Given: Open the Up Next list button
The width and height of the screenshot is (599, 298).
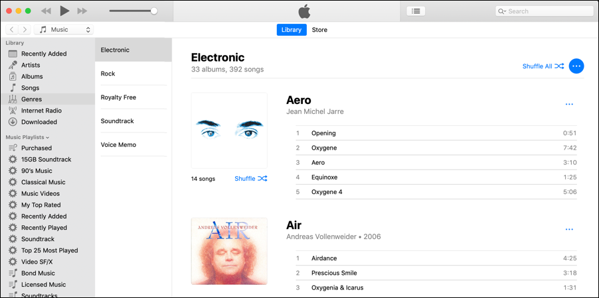Looking at the screenshot, I should 416,11.
